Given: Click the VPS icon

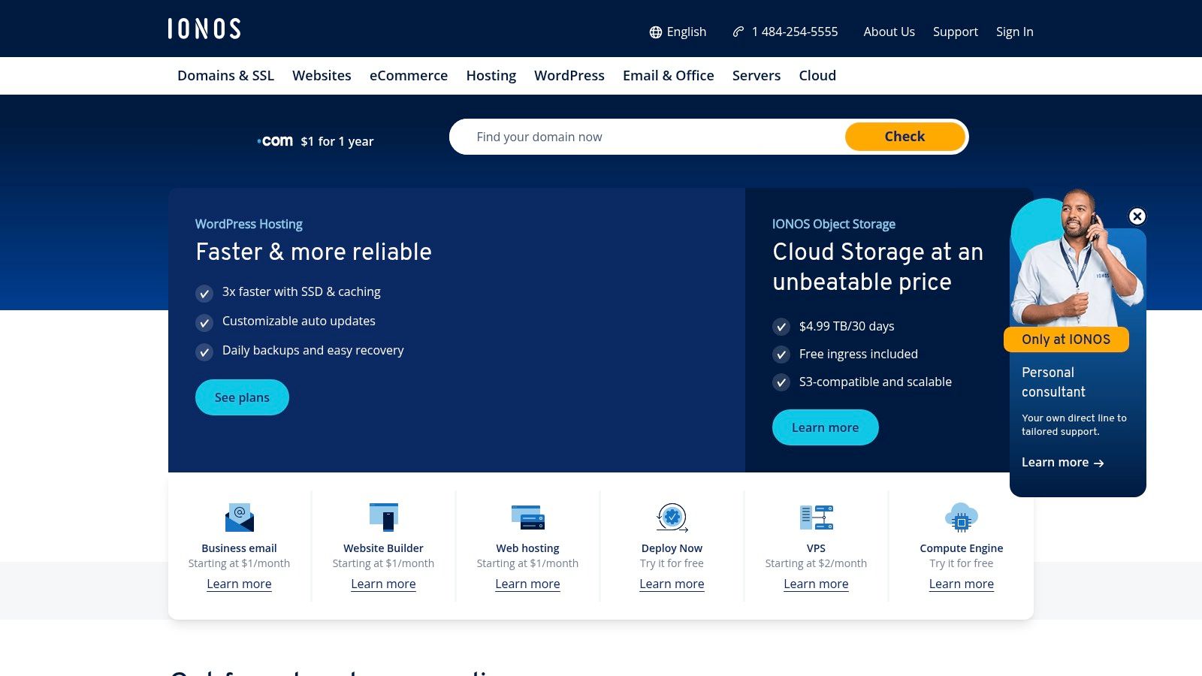Looking at the screenshot, I should pos(817,517).
